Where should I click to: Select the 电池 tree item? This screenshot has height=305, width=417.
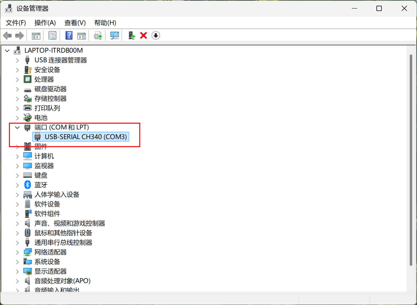point(41,118)
